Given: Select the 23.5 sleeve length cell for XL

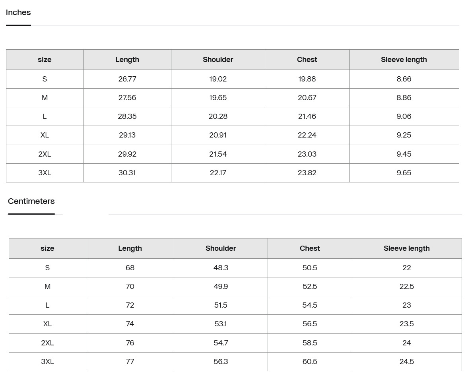Looking at the screenshot, I should click(x=407, y=324).
